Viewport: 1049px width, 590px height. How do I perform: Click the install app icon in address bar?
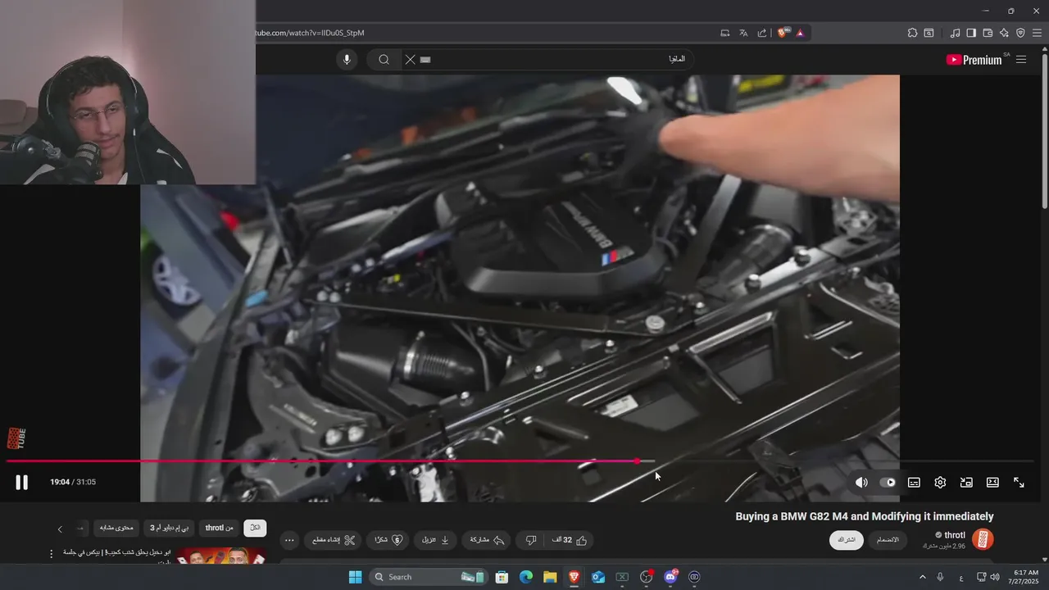click(x=724, y=33)
